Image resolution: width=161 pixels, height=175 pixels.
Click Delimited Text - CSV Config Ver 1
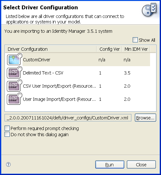tap(100, 73)
